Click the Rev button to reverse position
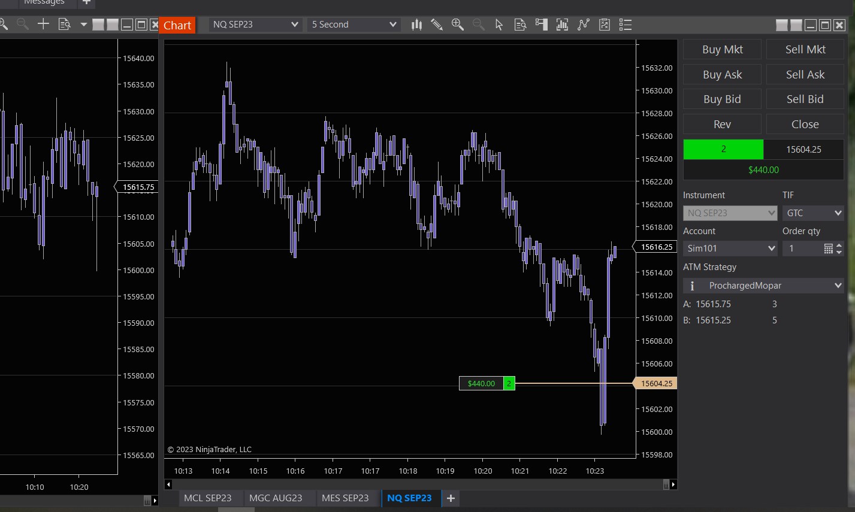 pos(723,125)
